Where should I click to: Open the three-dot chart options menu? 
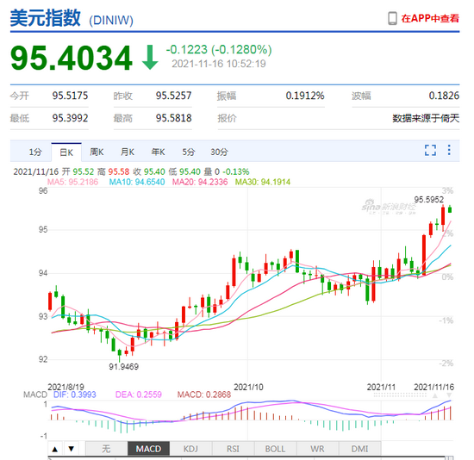[x=449, y=150]
